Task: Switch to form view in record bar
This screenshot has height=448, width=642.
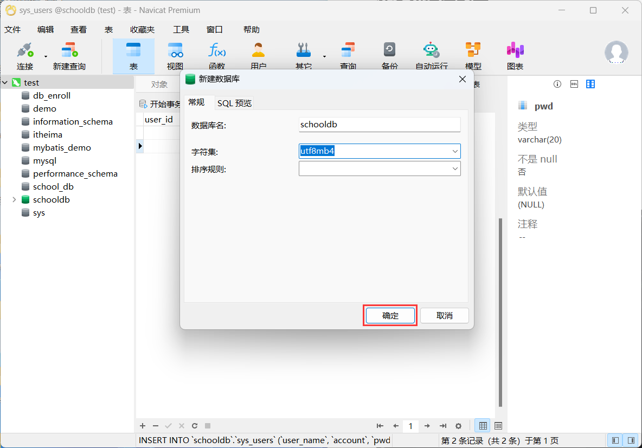Action: (498, 426)
